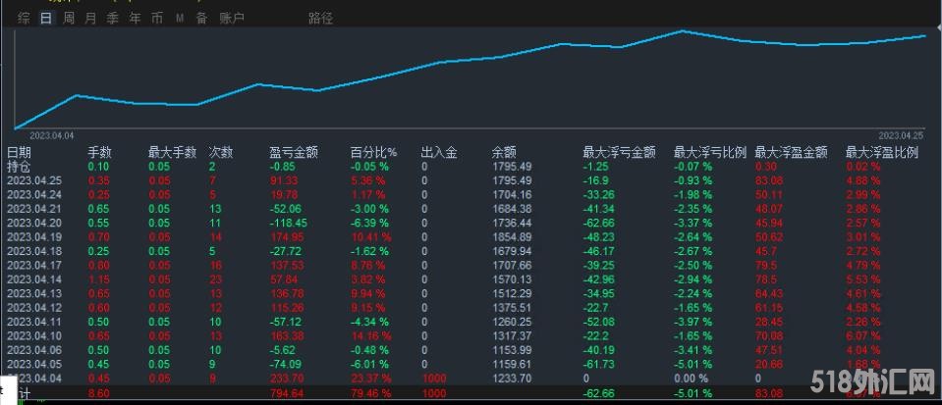Click the 2023.04.25 chart end date label
This screenshot has height=405, width=942.
point(901,135)
